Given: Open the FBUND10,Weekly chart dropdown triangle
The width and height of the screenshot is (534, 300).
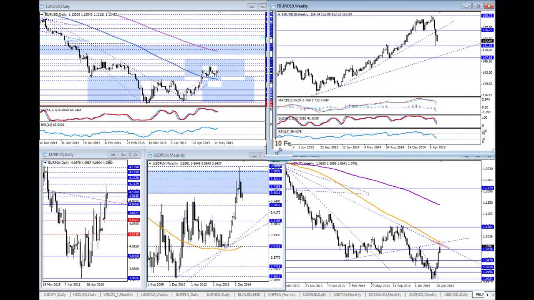Looking at the screenshot, I should pyautogui.click(x=279, y=14).
